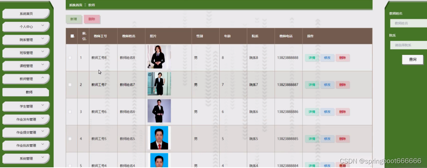This screenshot has width=427, height=168.
Task: Click 详情 for 教师工号8 row
Action: [x=312, y=58]
